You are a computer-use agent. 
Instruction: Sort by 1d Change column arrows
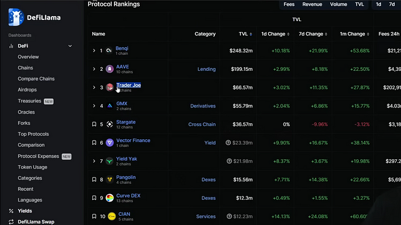(288, 34)
